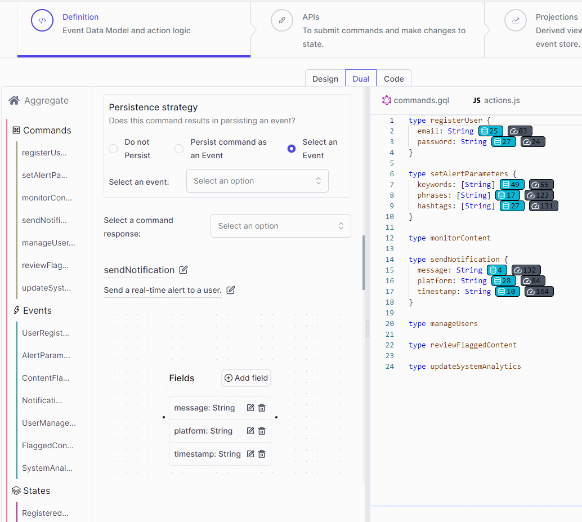
Task: Click the Add field button
Action: (246, 378)
